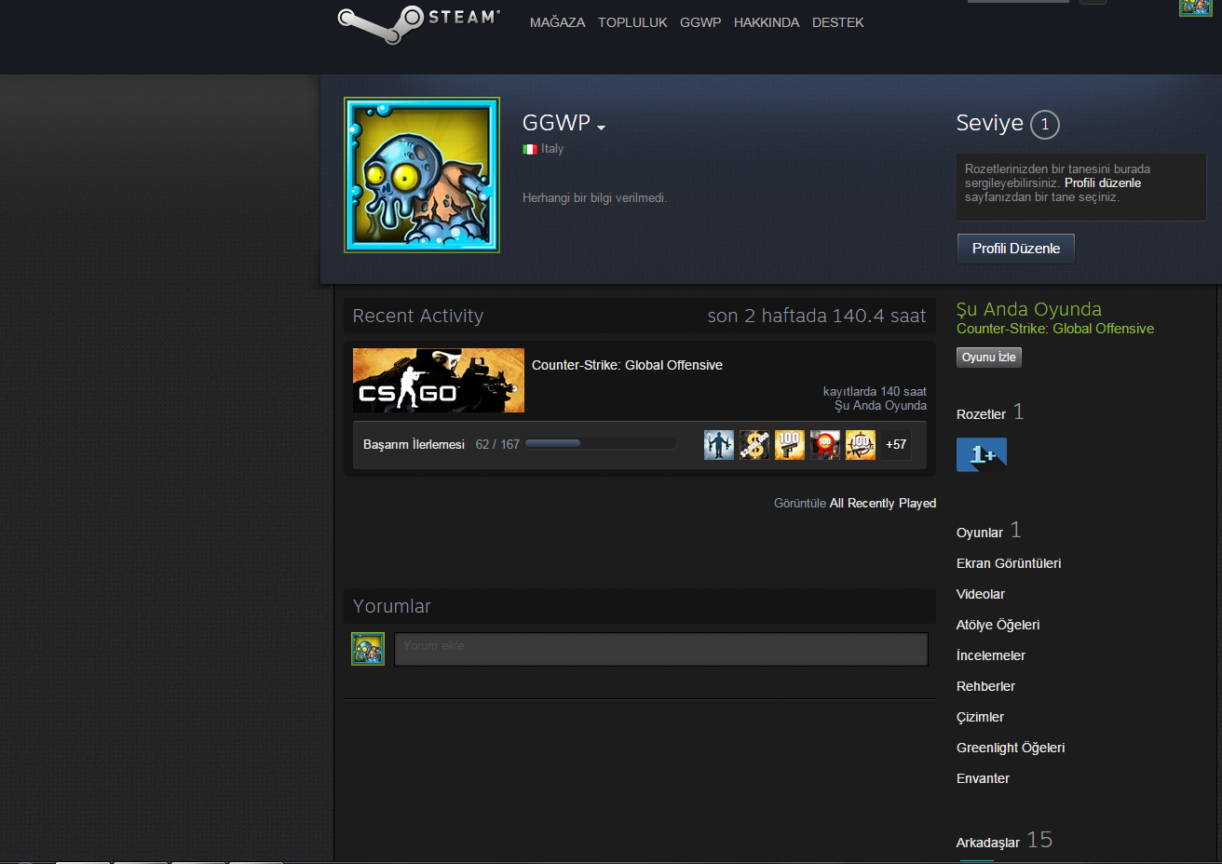Screen dimensions: 1222x864
Task: Open the Oyunlar games link
Action: pyautogui.click(x=980, y=533)
